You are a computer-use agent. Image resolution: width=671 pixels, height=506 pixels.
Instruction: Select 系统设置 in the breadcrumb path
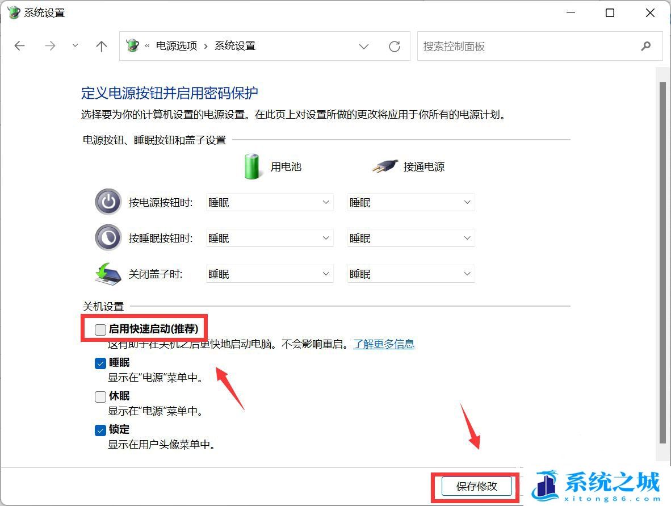pos(234,45)
